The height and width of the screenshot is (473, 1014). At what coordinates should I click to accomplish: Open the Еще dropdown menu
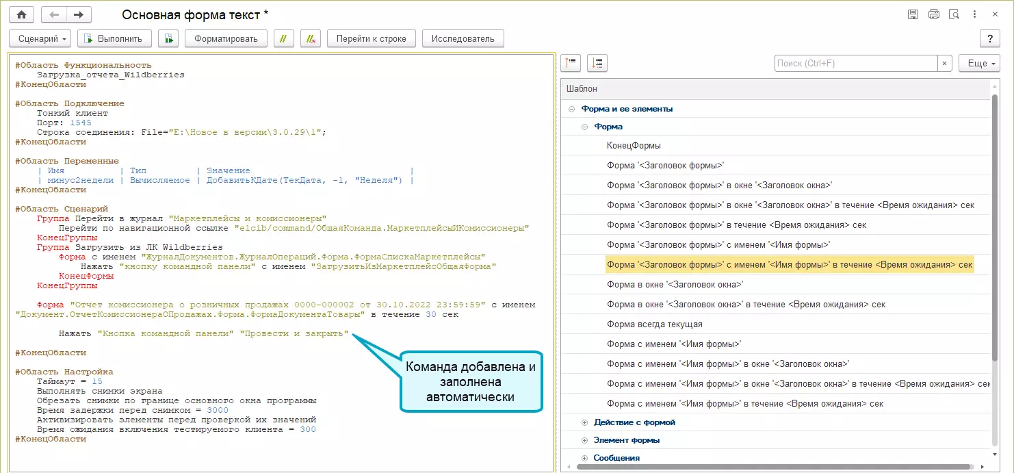click(978, 63)
